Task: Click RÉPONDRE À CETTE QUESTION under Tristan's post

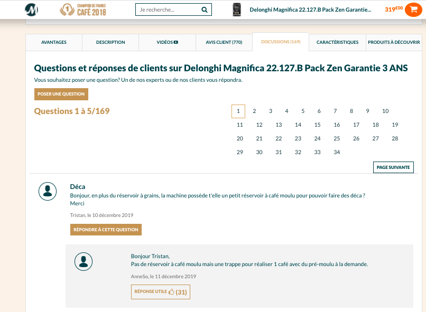Action: click(106, 230)
